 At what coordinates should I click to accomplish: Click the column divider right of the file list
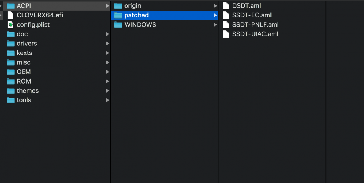(326, 91)
